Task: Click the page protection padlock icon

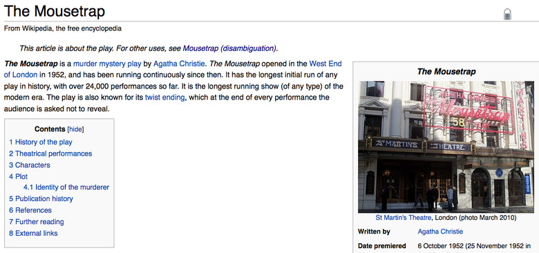Action: [x=507, y=14]
